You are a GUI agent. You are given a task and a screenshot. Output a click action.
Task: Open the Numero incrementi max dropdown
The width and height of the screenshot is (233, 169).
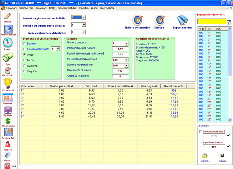click(x=126, y=65)
